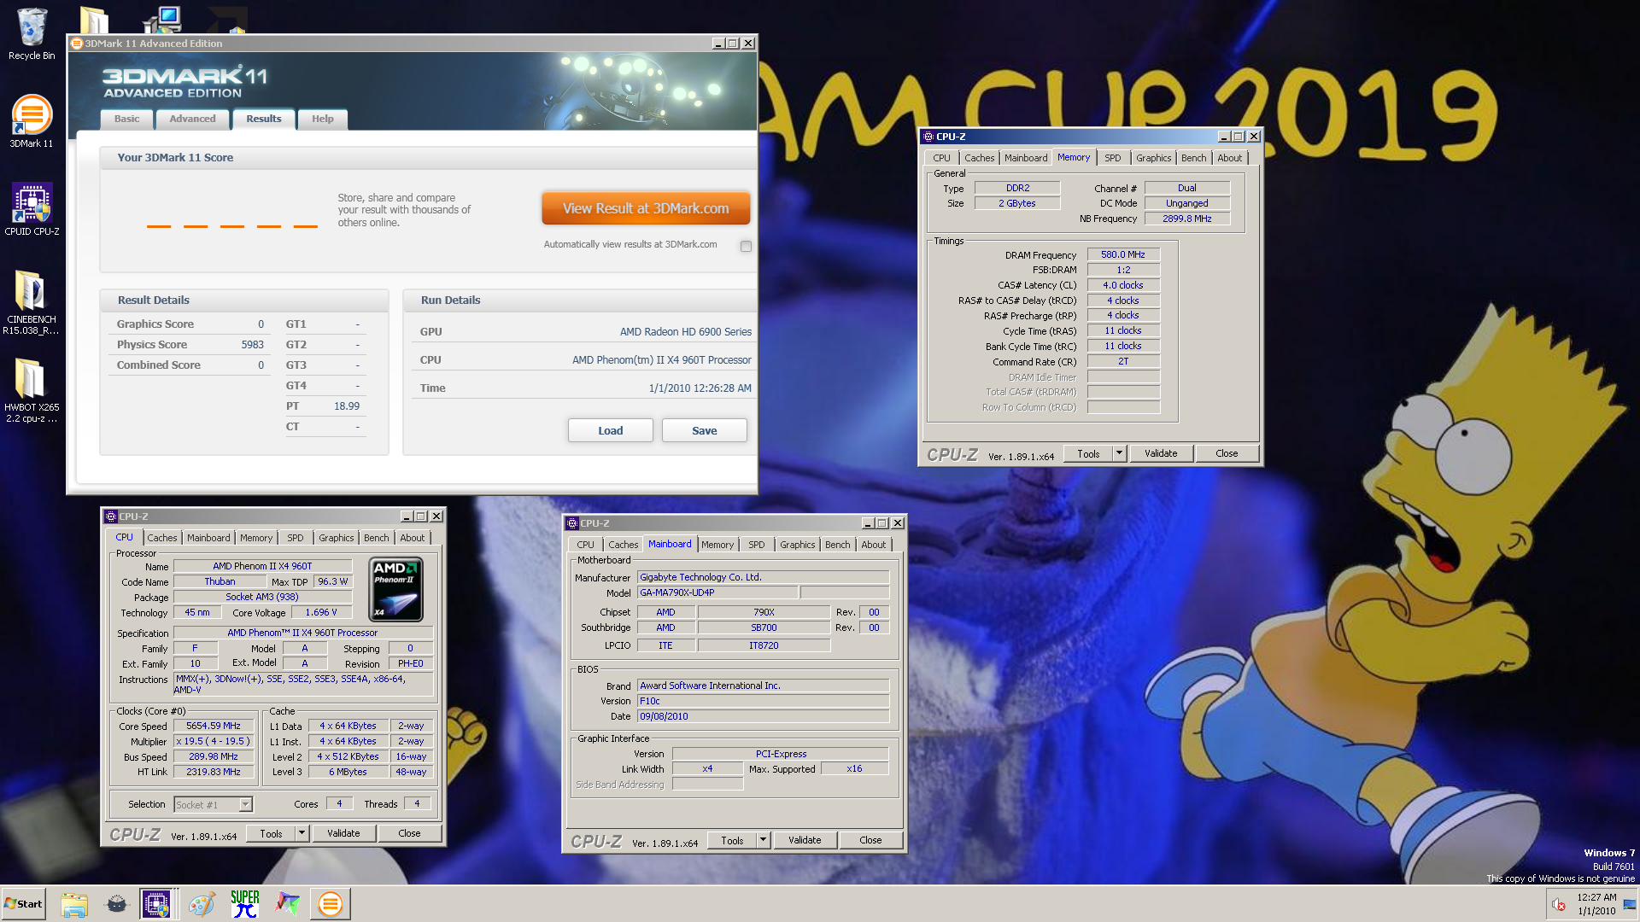Image resolution: width=1640 pixels, height=922 pixels.
Task: Click Validate in Memory CPU-Z window
Action: pos(1161,453)
